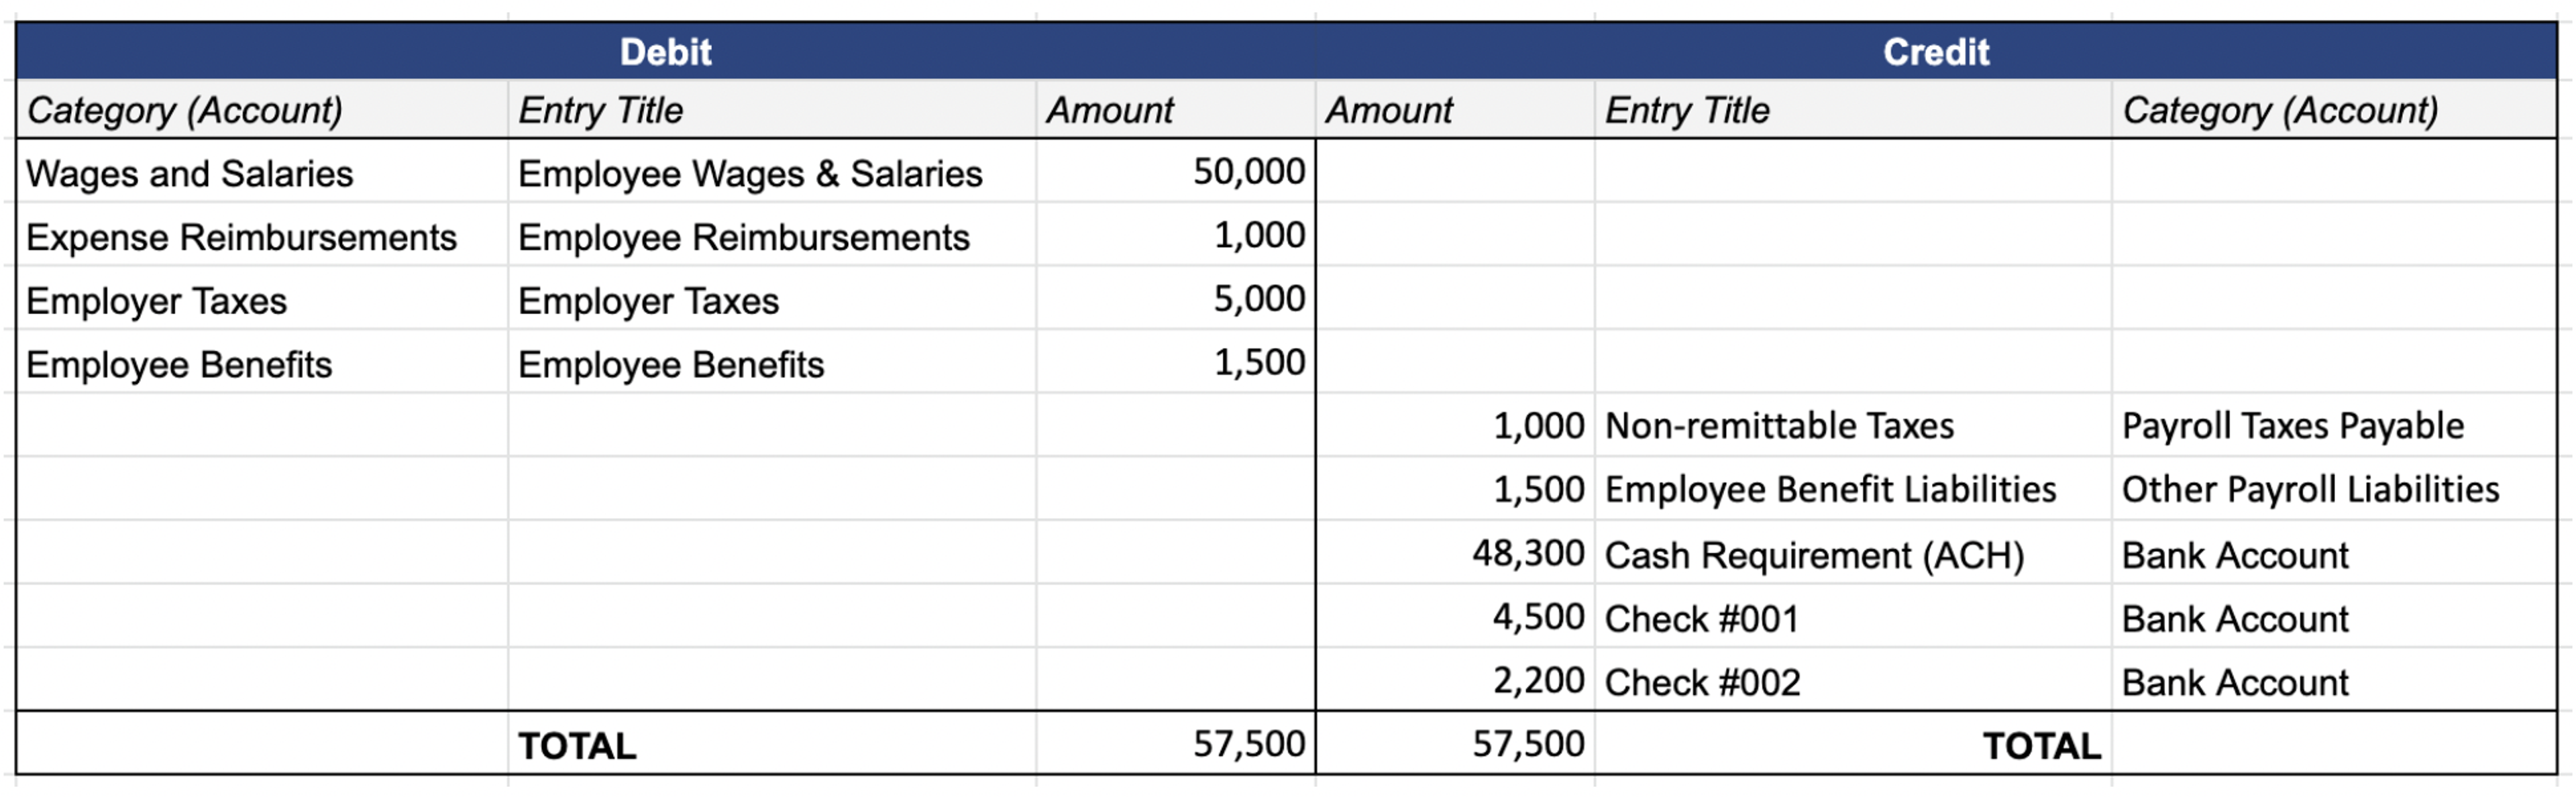
Task: Select the credit-side TOTAL label cell
Action: tap(1853, 744)
